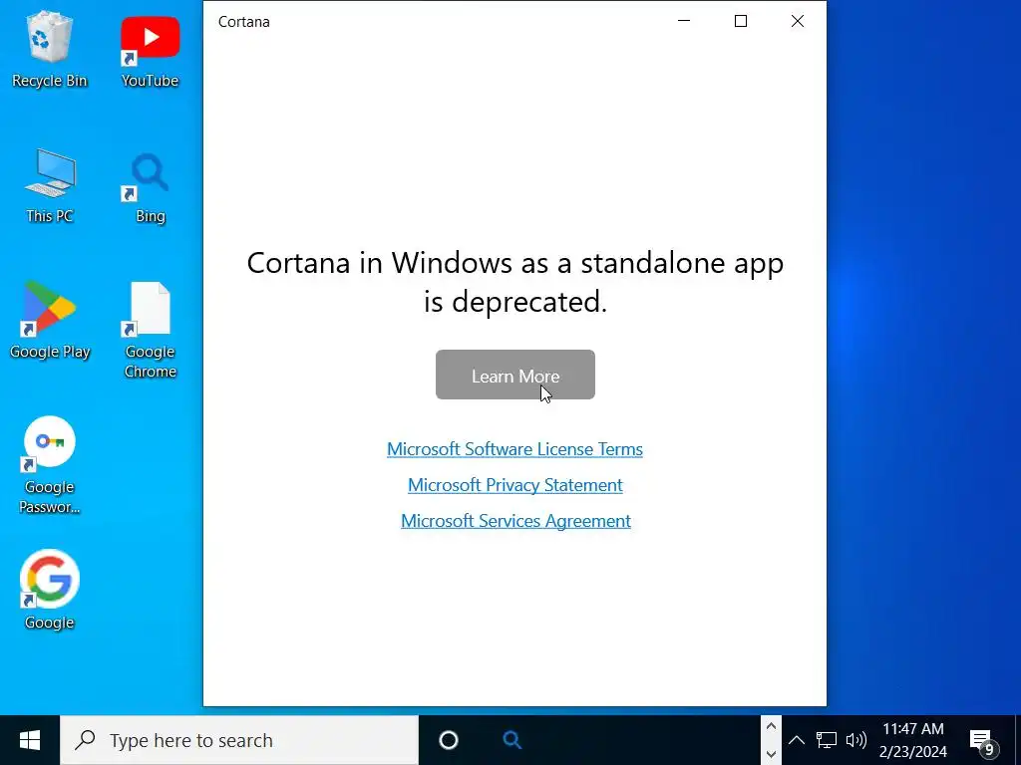
Task: Open the Recycle Bin desktop icon
Action: click(x=50, y=50)
